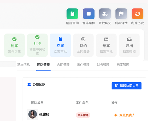Click the 暂停案件 label
148x121 pixels.
point(89,23)
